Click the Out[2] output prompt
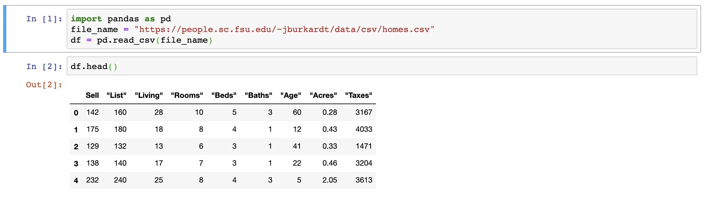The image size is (708, 197). (x=44, y=85)
